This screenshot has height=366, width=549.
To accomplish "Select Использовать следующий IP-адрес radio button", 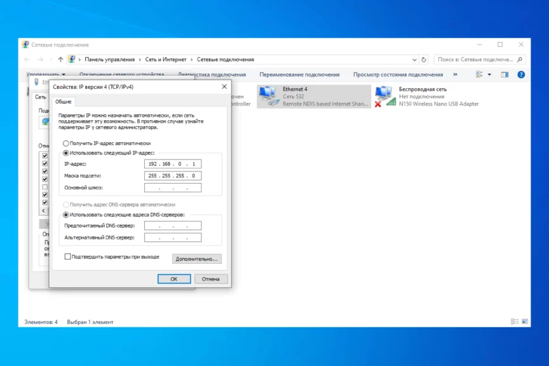I will (66, 153).
